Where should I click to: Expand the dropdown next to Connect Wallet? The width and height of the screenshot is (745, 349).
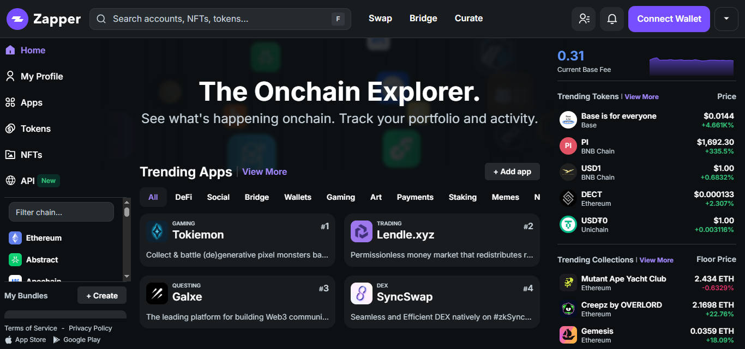pyautogui.click(x=726, y=19)
